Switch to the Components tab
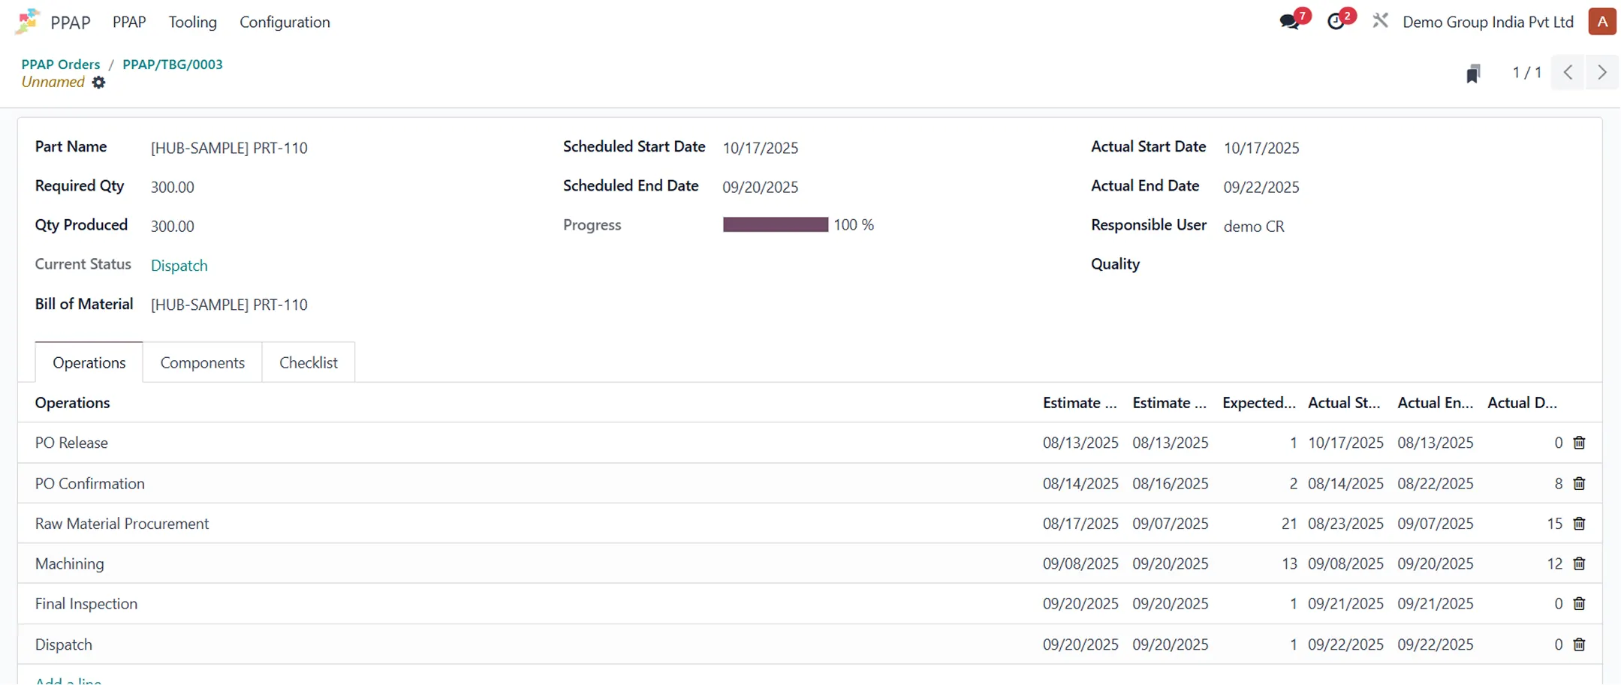 (202, 362)
